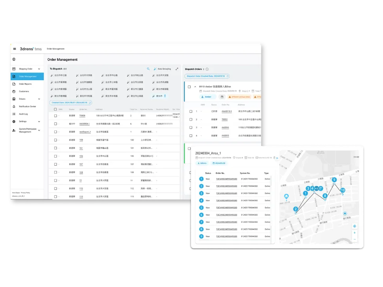Delete the last district group with trash icon
The width and height of the screenshot is (383, 287).
pyautogui.click(x=165, y=96)
